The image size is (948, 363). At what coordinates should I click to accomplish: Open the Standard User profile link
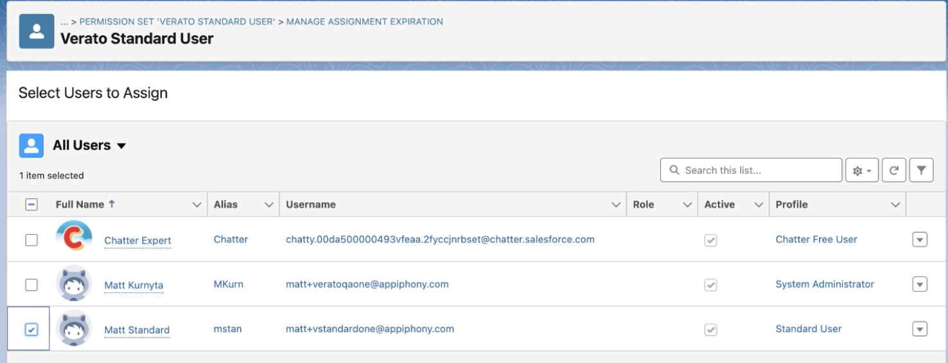pos(809,329)
